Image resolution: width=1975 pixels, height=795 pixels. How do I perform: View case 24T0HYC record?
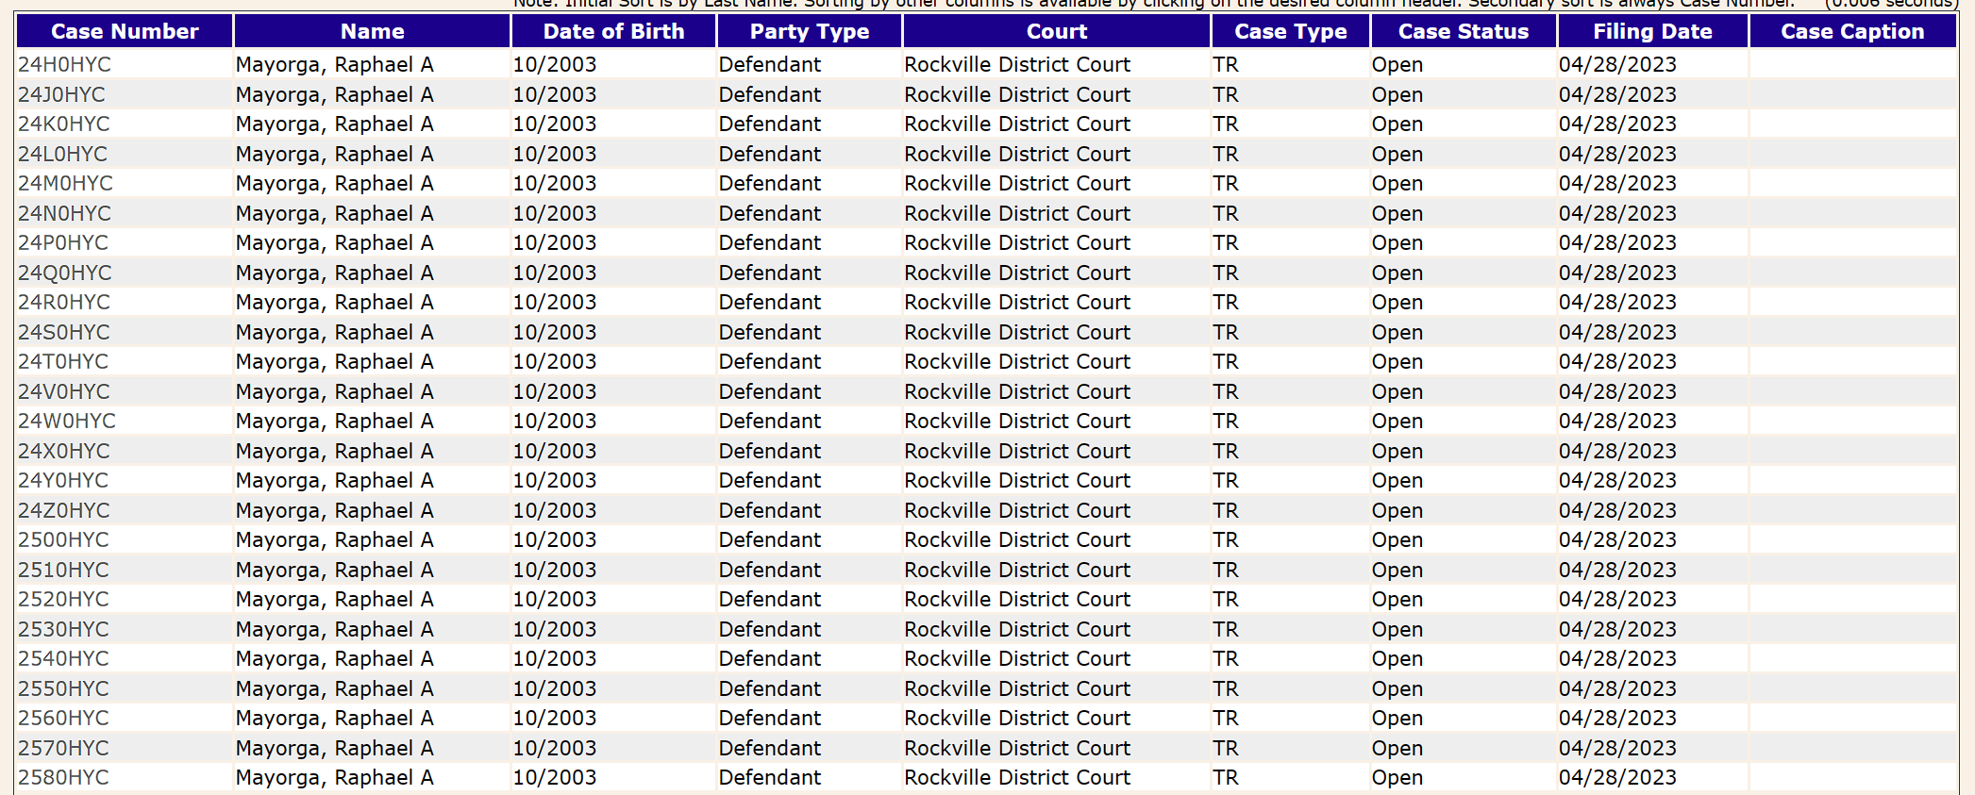pos(63,362)
